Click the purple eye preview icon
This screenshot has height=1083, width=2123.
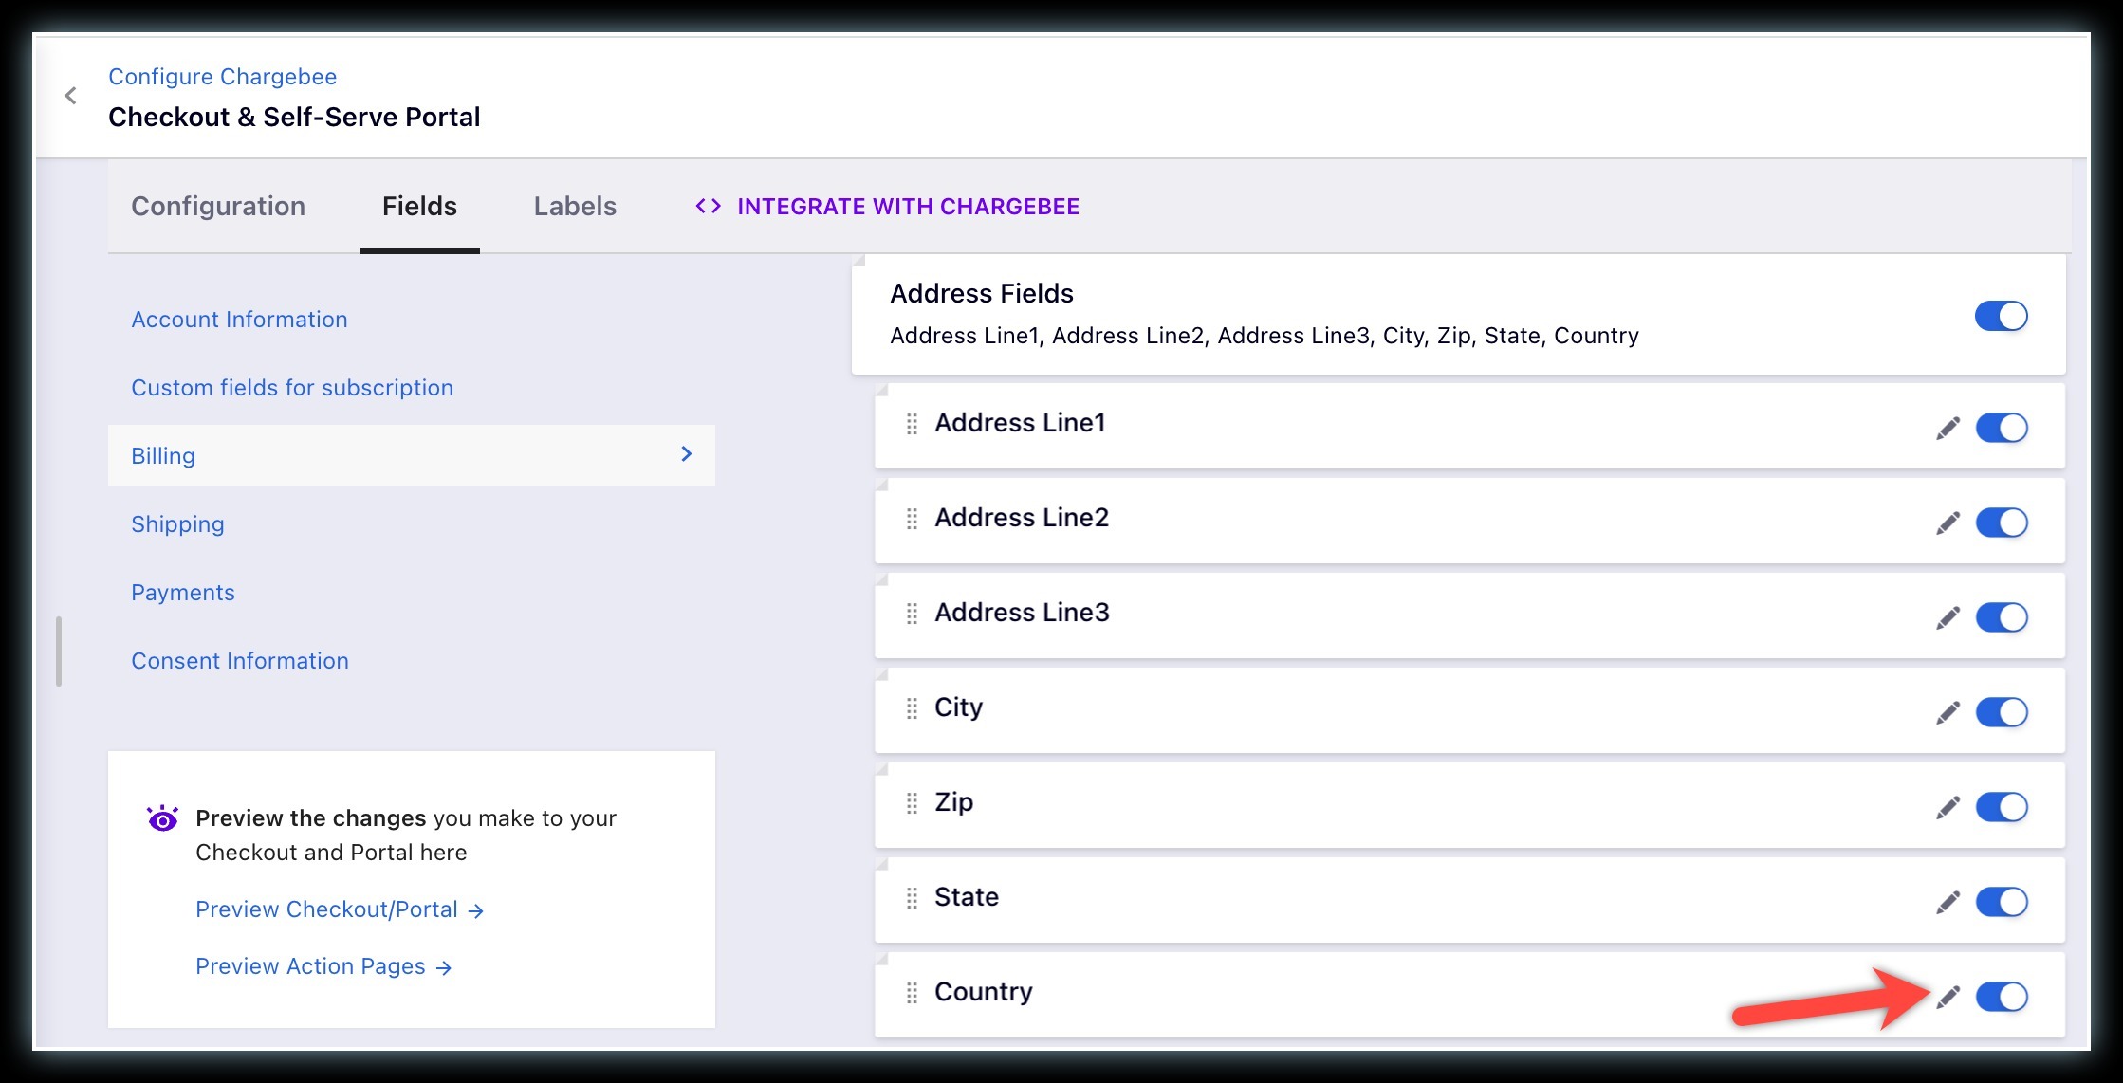[163, 818]
